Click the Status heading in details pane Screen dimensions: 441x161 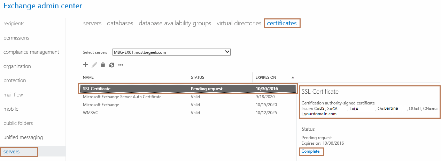tap(308, 129)
